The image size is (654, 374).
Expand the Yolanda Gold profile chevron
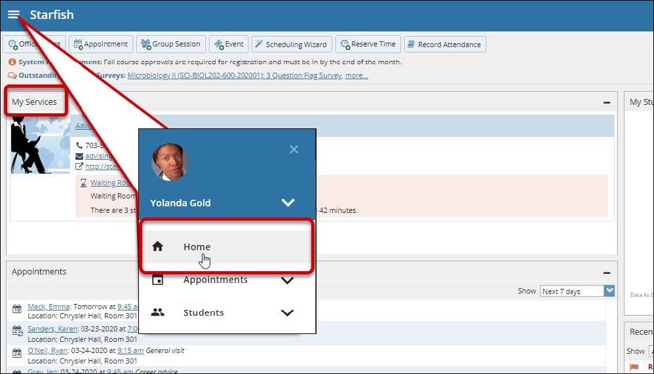[288, 202]
